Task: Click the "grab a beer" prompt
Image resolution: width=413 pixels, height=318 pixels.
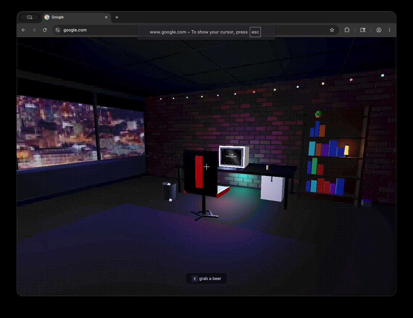Action: (x=206, y=279)
